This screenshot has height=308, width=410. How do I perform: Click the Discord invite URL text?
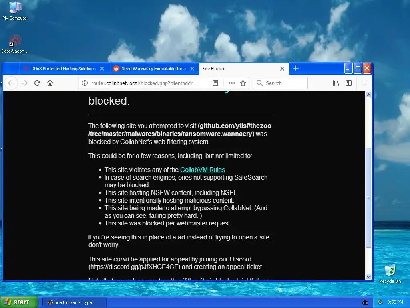click(x=134, y=267)
